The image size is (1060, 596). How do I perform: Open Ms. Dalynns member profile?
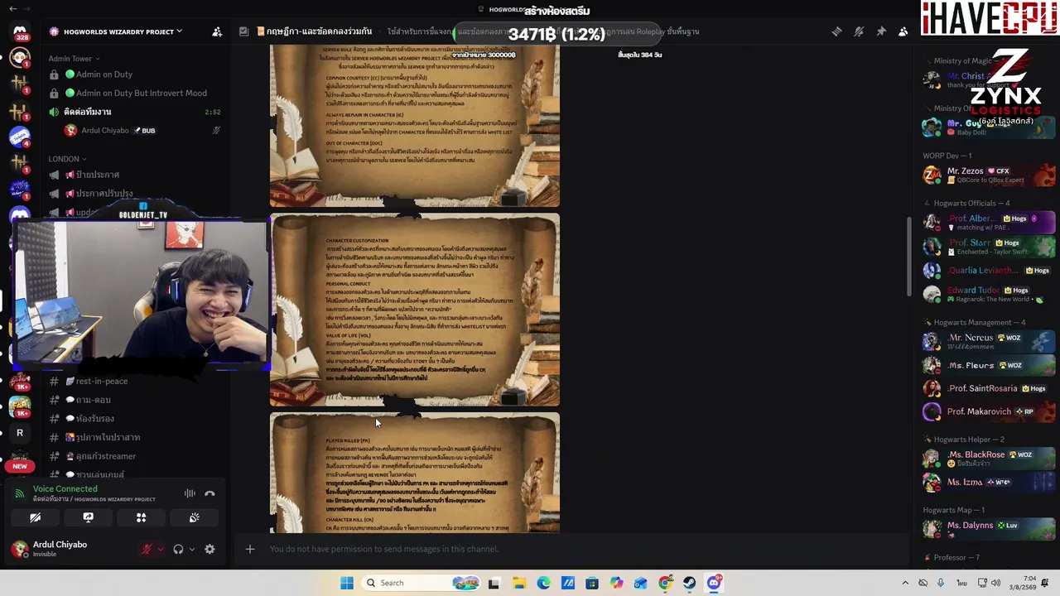pyautogui.click(x=989, y=529)
